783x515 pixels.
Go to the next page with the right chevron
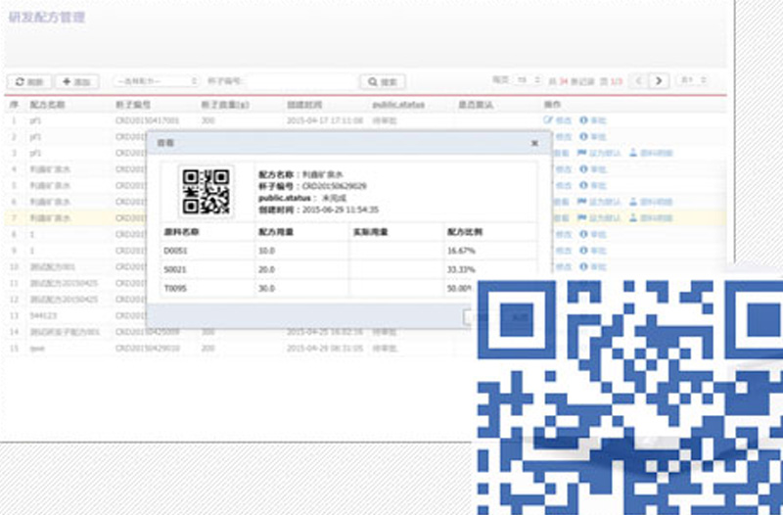[659, 80]
